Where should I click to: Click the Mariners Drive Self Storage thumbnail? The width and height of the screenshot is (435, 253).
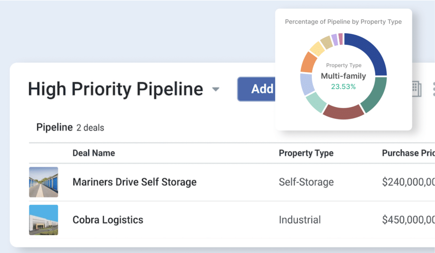point(43,182)
